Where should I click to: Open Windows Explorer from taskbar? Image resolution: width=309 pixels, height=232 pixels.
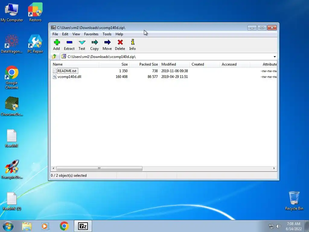(x=27, y=226)
